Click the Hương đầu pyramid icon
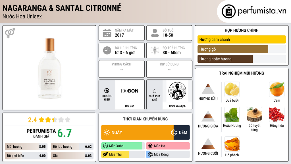Screen dimensions: 291x164 point(208,89)
